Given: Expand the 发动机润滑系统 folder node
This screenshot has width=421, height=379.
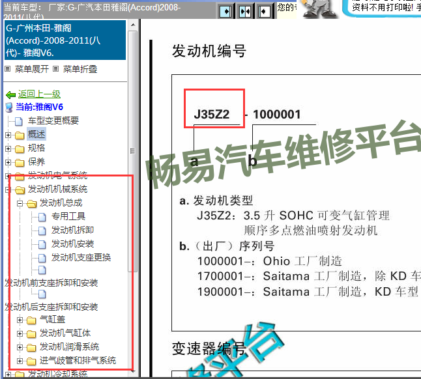Looking at the screenshot, I should coord(20,347).
